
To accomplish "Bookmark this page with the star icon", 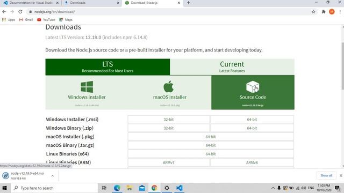I will [x=313, y=12].
